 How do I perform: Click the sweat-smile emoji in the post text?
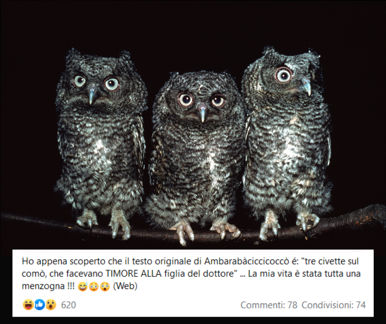pos(83,287)
